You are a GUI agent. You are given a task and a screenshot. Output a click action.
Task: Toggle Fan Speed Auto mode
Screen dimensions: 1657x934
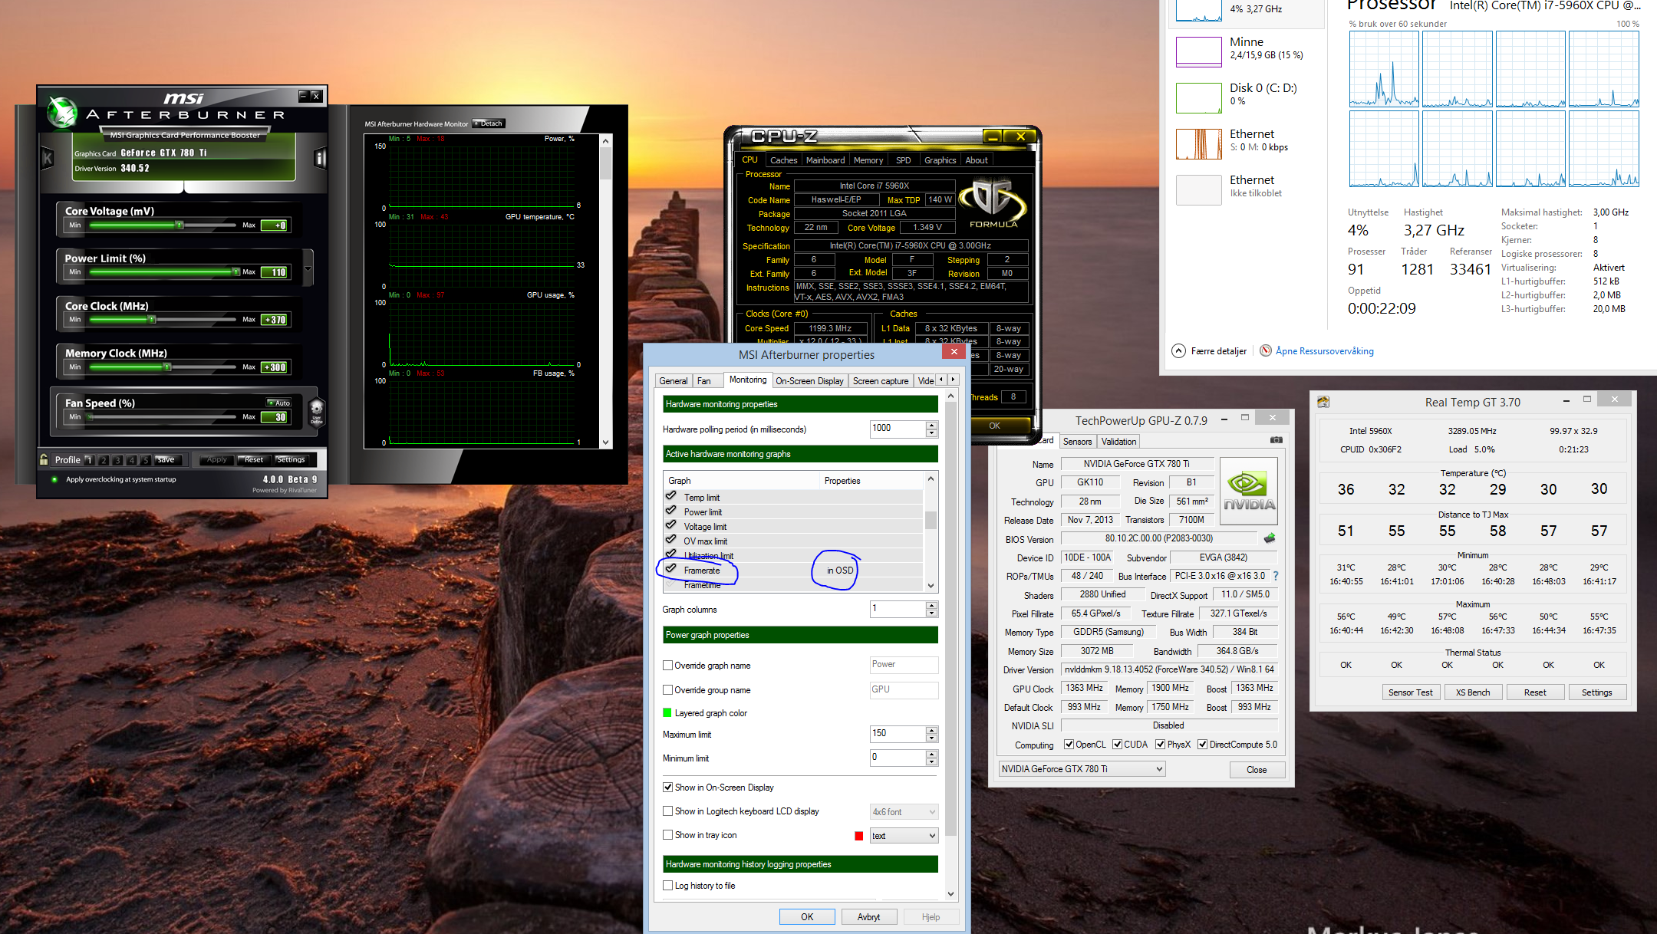(x=279, y=403)
